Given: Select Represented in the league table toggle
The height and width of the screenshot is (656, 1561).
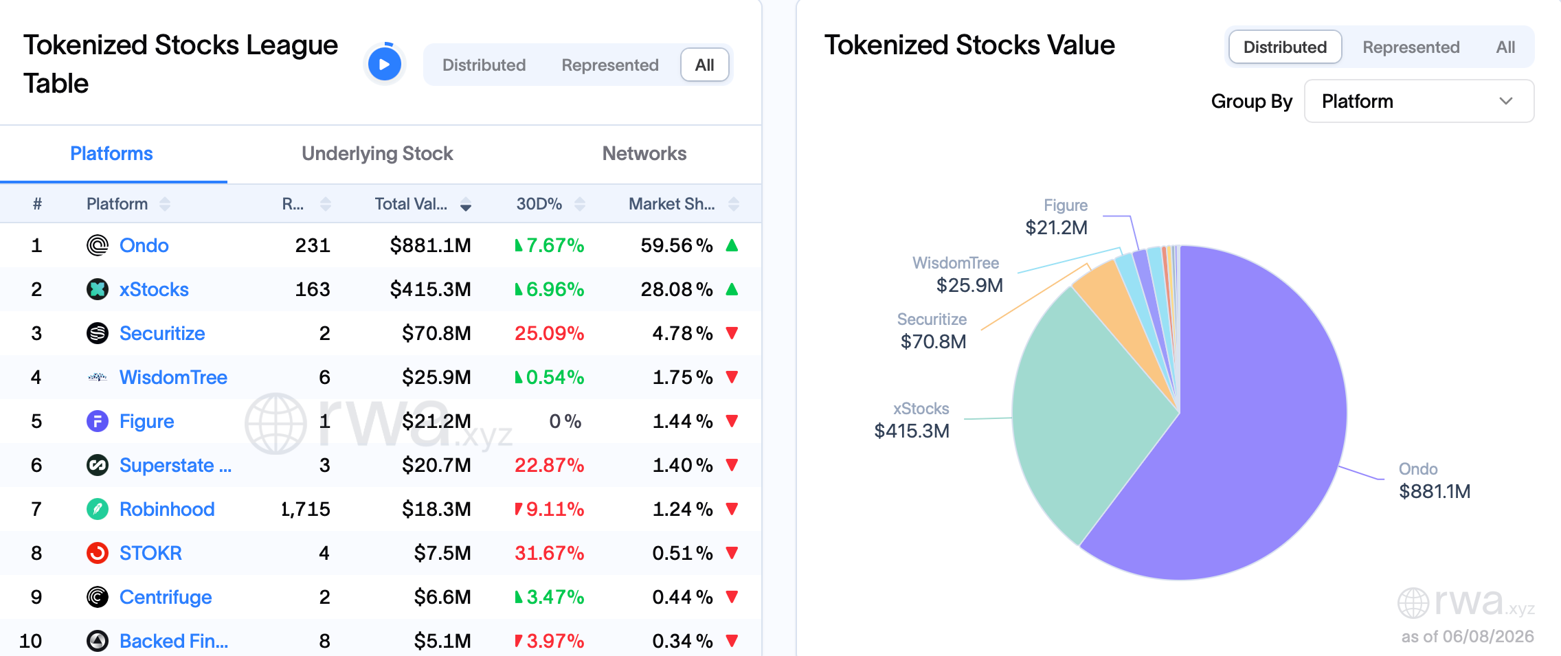Looking at the screenshot, I should click(x=610, y=65).
